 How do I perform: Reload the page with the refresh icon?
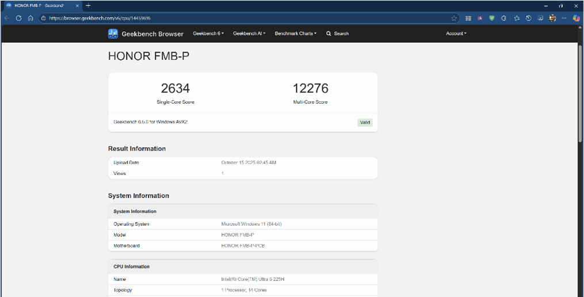click(19, 18)
